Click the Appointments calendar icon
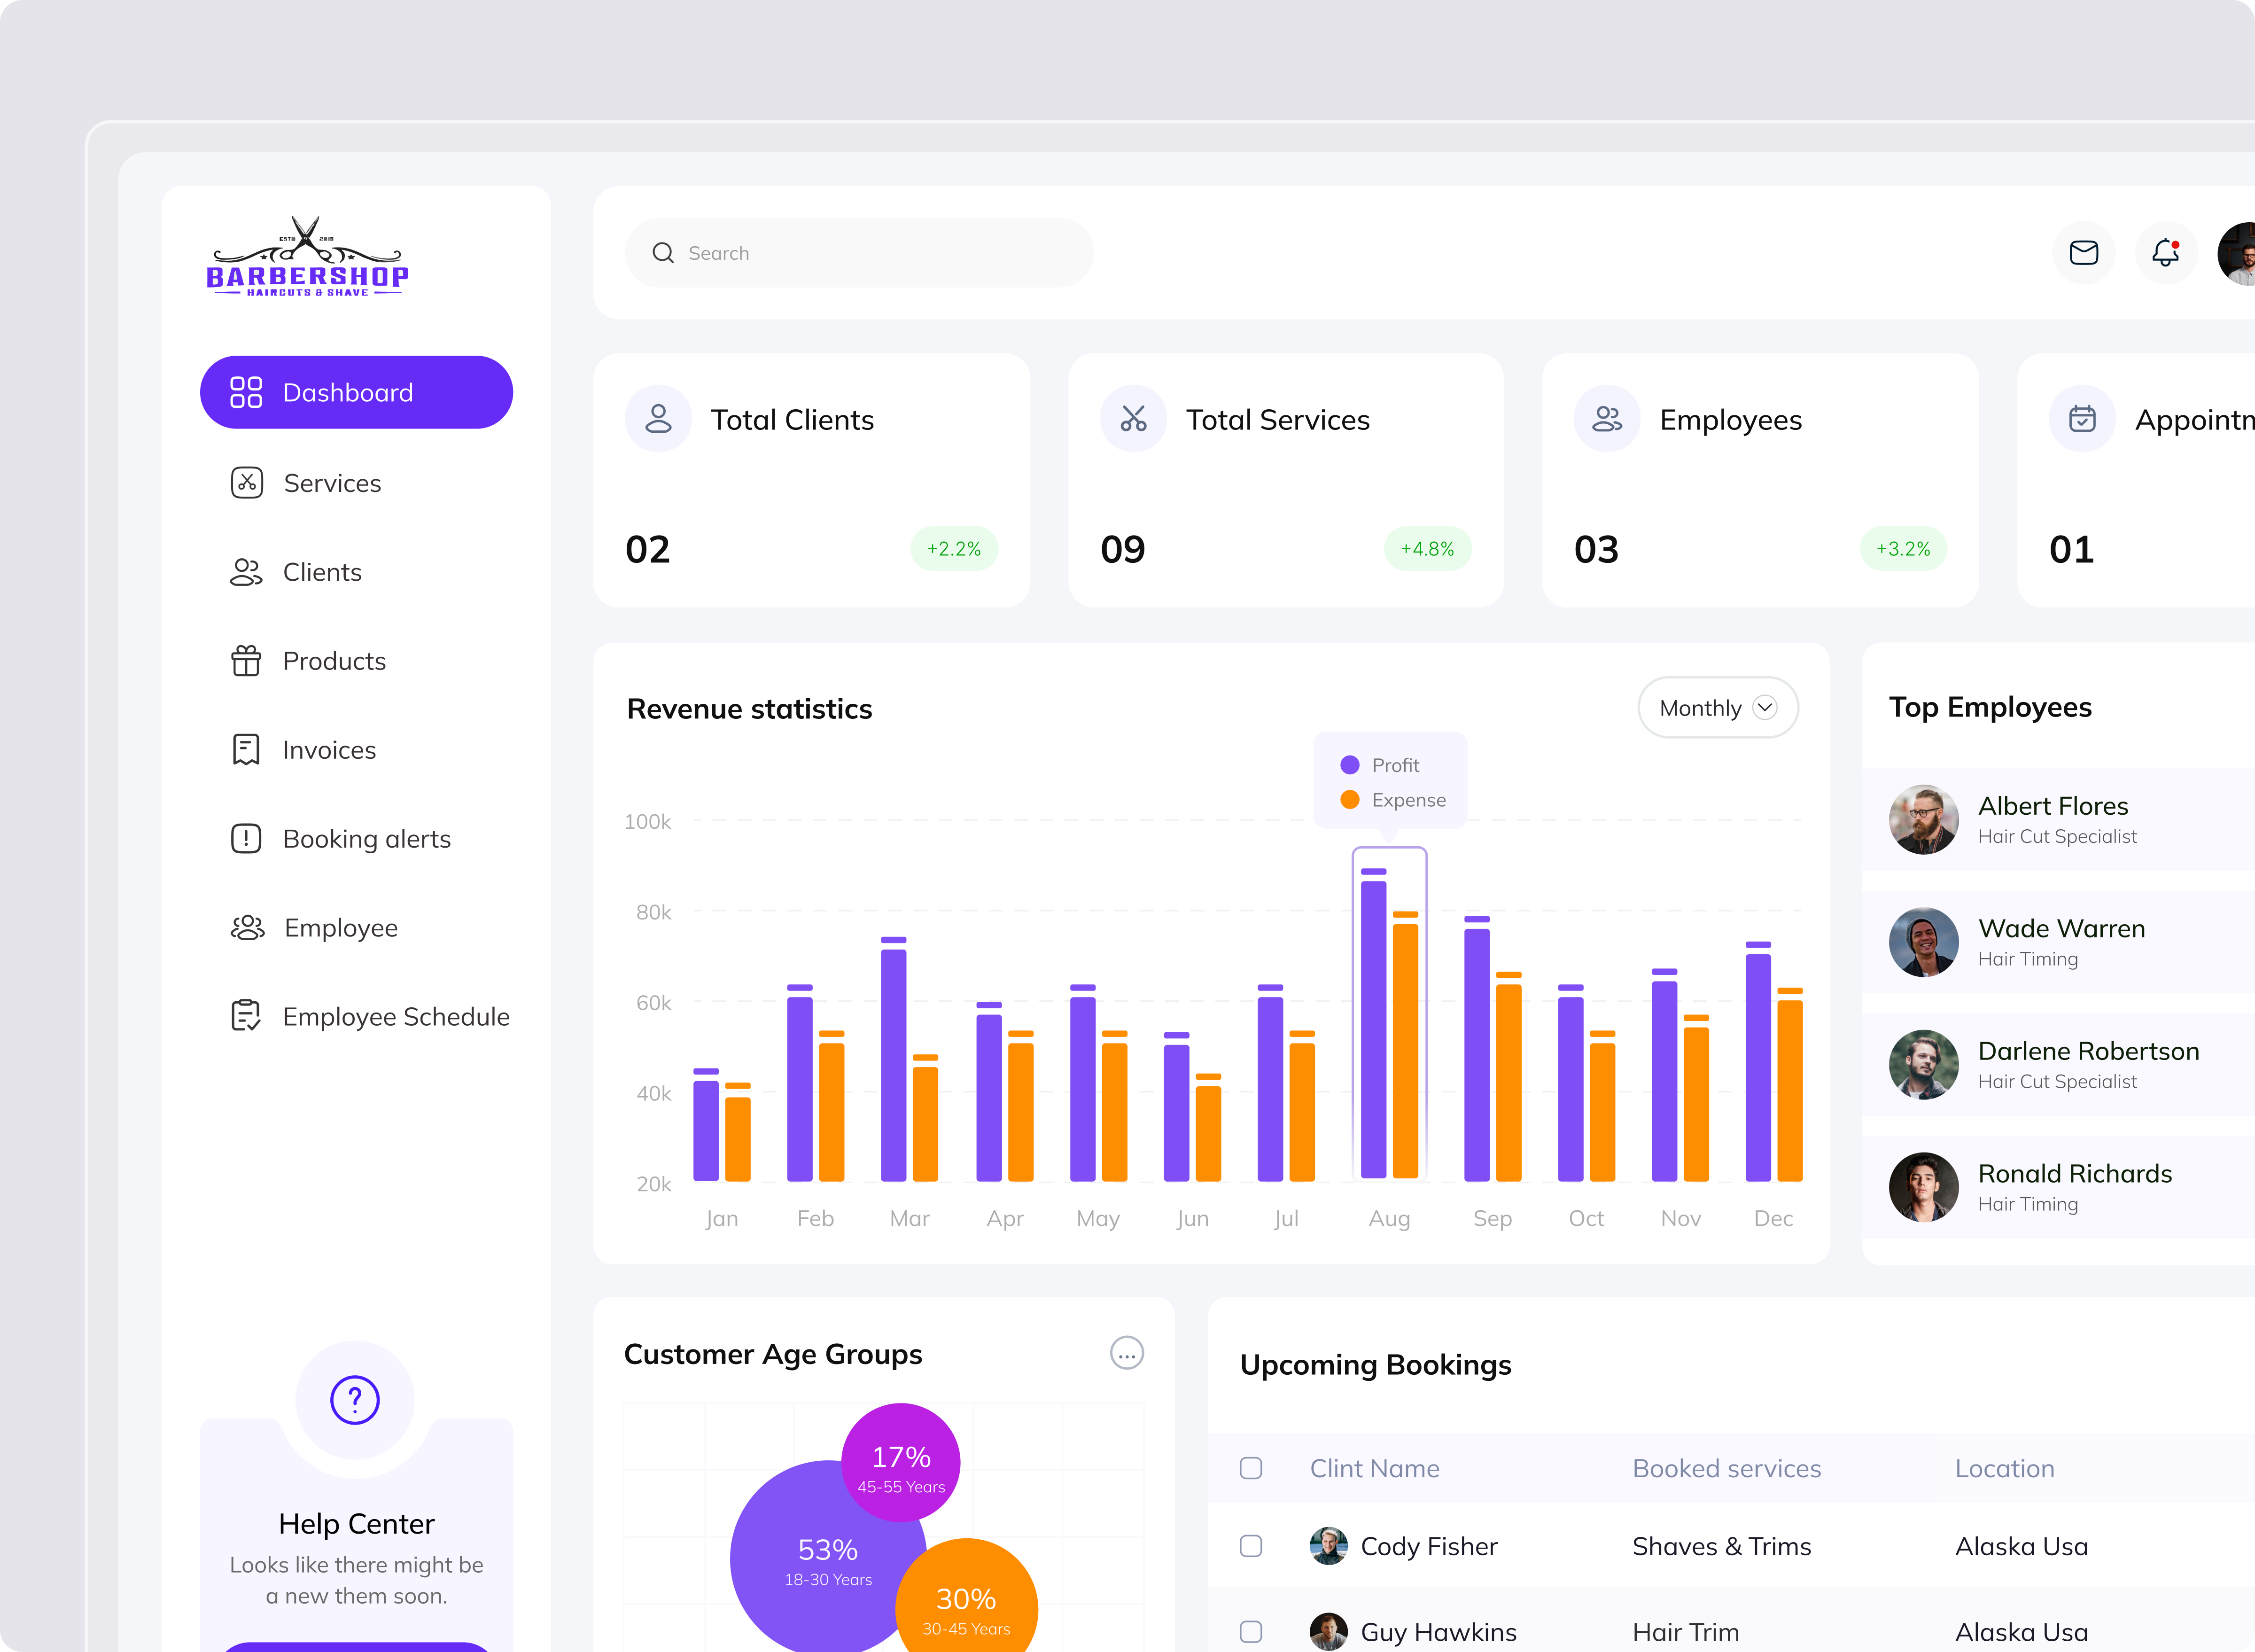 [x=2082, y=419]
